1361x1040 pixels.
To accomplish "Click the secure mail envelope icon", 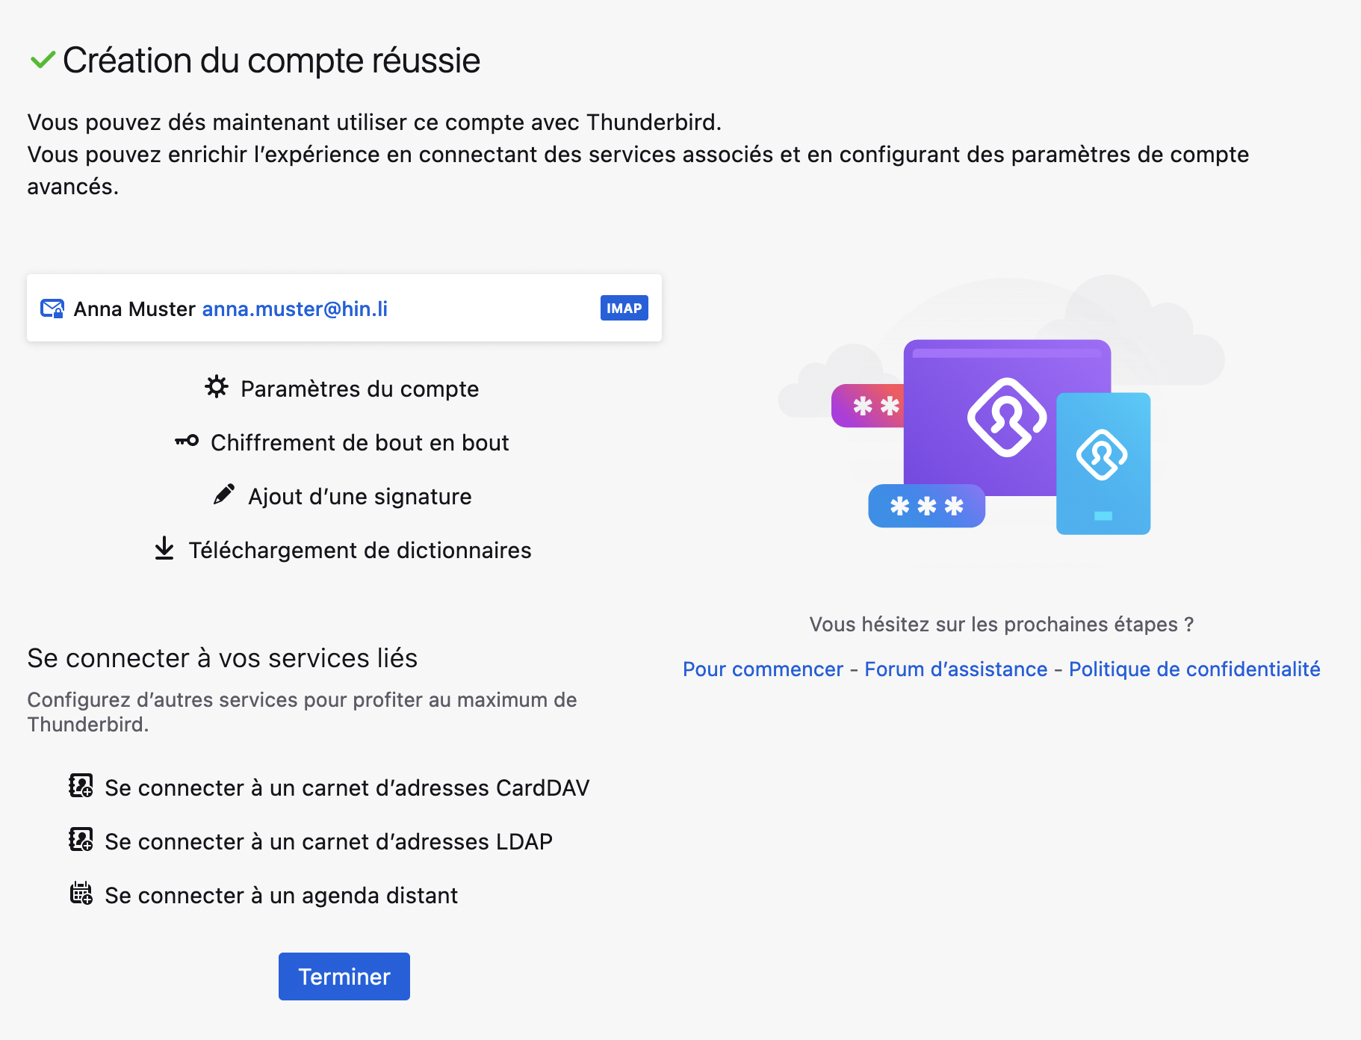I will tap(52, 309).
